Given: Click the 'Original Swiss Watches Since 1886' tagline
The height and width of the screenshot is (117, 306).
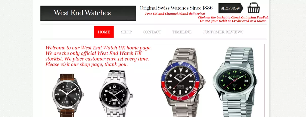Looking at the screenshot, I should pyautogui.click(x=176, y=8).
